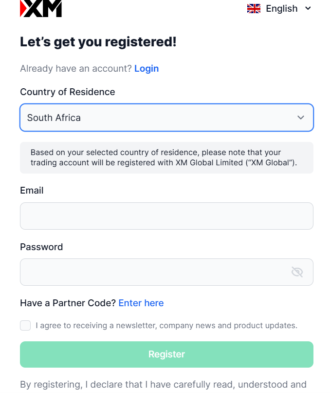Focus the Email input field

coord(166,216)
